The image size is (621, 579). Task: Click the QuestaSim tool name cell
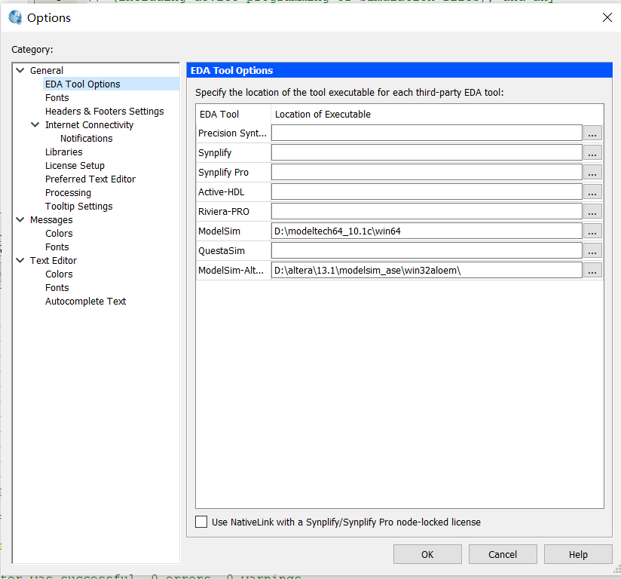point(234,251)
